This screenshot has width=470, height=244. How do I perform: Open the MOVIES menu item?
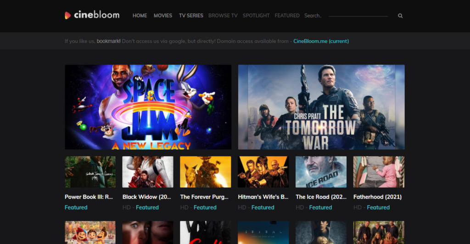[163, 16]
